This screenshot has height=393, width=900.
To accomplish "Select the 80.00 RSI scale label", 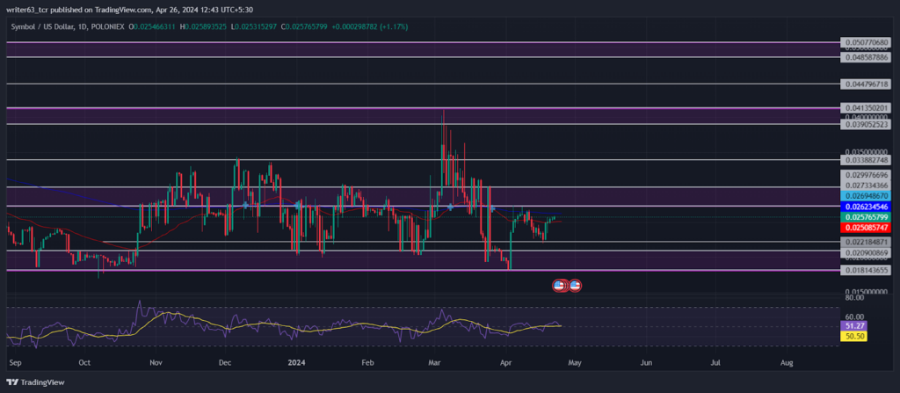I will [x=854, y=298].
